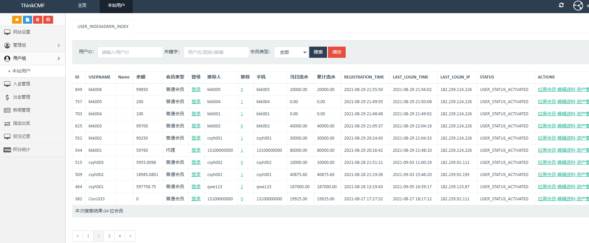Select the USER_INDEXADMIN_INDEX tab
The image size is (589, 243).
103,27
